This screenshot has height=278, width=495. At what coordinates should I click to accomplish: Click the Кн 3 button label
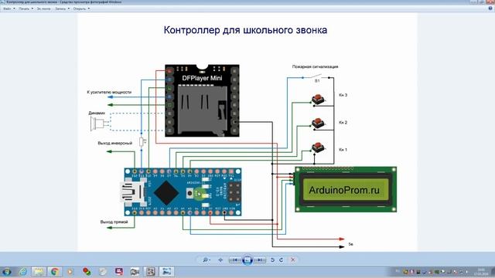(x=343, y=95)
